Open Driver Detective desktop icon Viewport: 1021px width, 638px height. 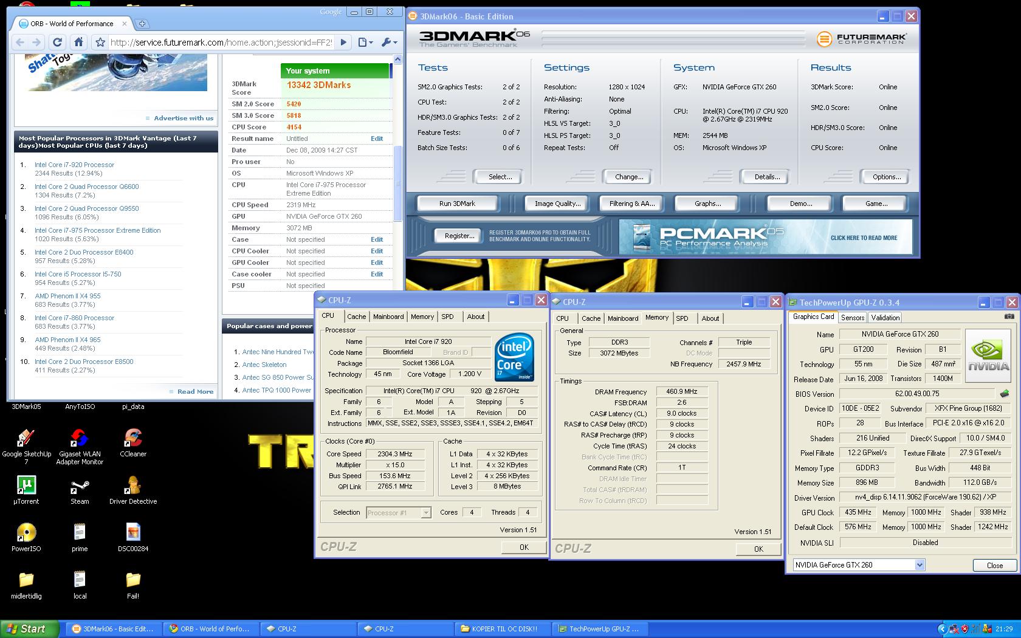[x=133, y=490]
